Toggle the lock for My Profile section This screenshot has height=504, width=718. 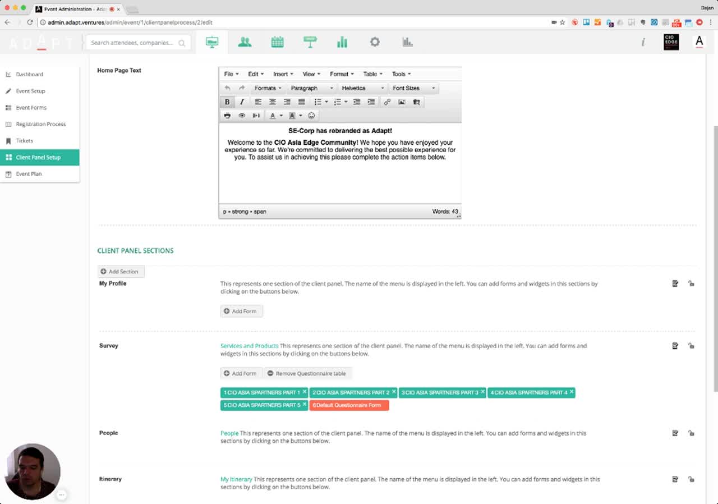click(691, 283)
